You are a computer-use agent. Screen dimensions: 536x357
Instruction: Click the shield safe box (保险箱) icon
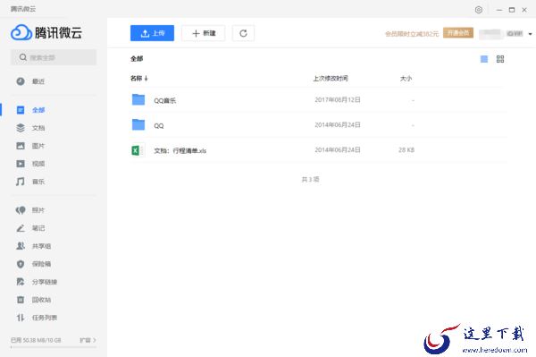pos(21,264)
